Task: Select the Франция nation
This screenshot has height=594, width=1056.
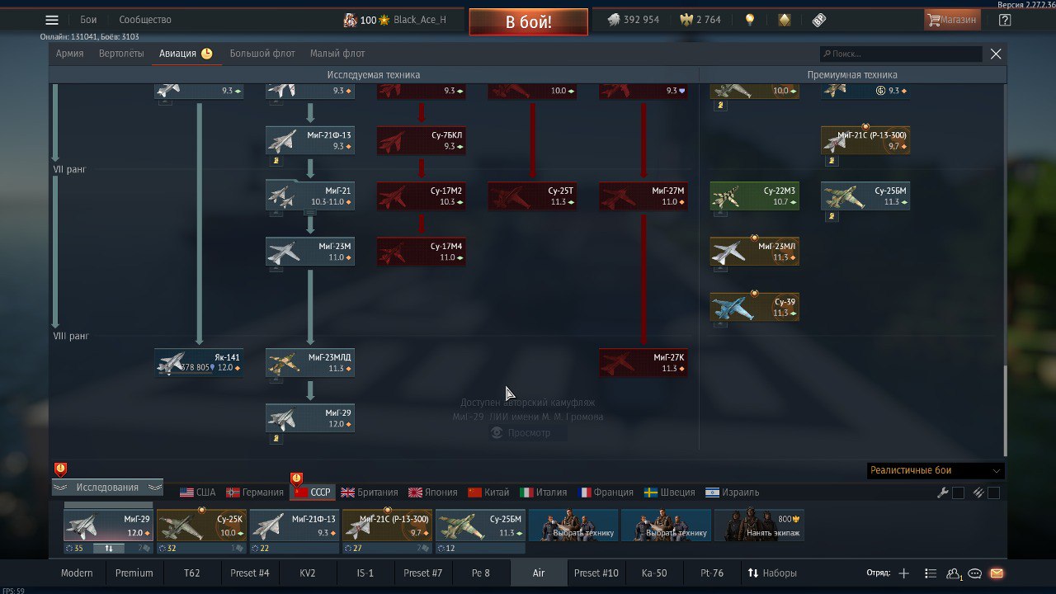Action: (606, 493)
